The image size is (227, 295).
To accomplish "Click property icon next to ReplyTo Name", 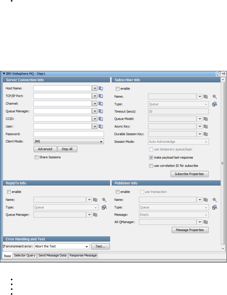I will click(95, 200).
